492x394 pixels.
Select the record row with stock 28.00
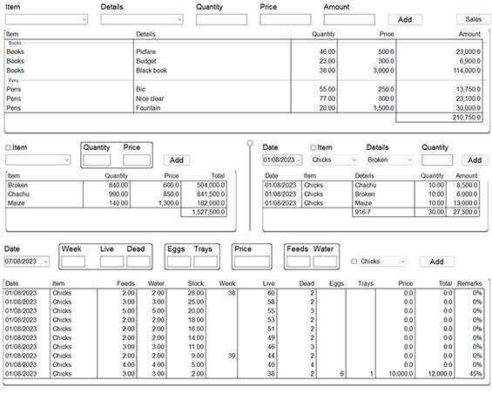[244, 293]
